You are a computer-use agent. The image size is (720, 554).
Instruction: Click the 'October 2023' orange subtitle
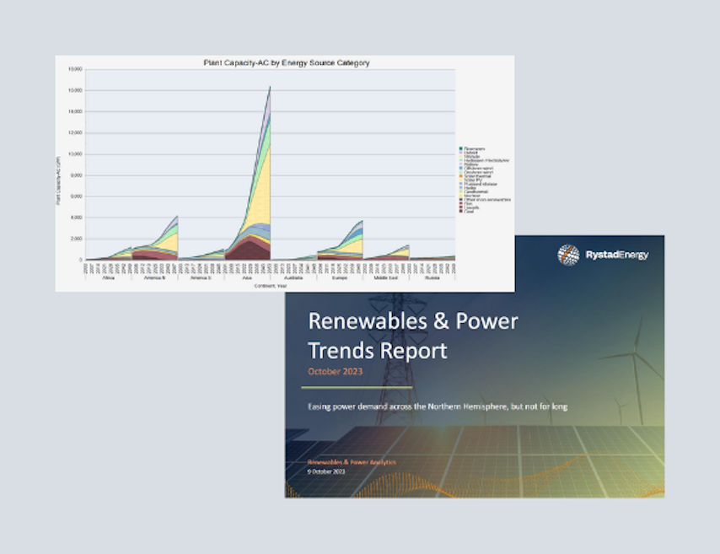tap(336, 372)
